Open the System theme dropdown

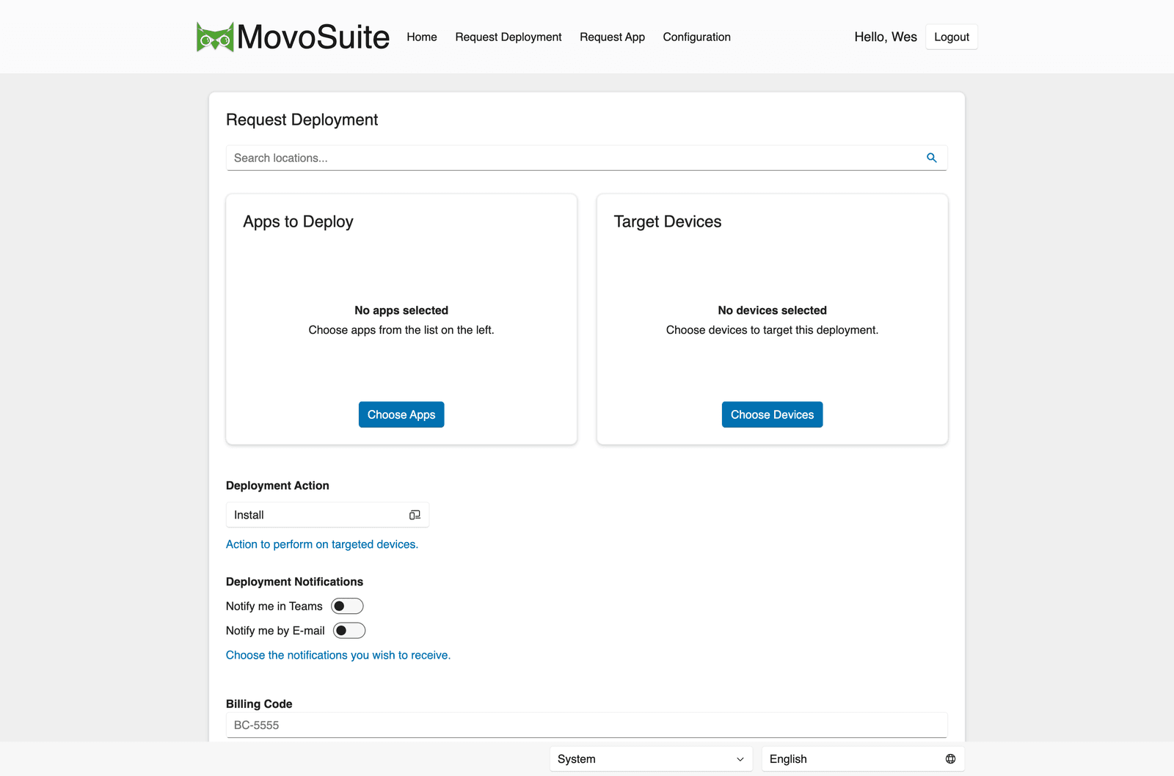tap(651, 759)
